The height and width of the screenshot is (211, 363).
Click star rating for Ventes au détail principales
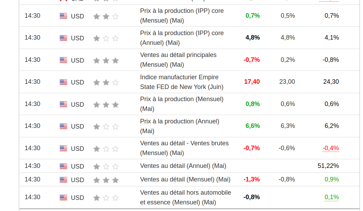tap(106, 60)
